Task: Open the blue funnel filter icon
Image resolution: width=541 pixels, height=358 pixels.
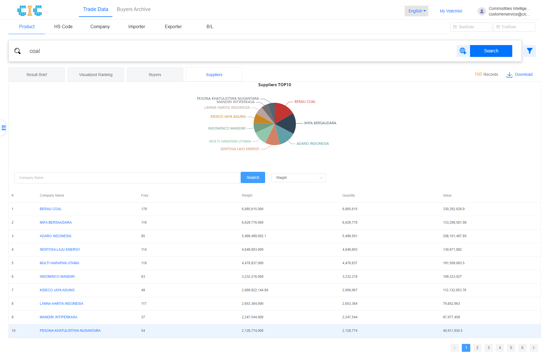Action: (529, 51)
